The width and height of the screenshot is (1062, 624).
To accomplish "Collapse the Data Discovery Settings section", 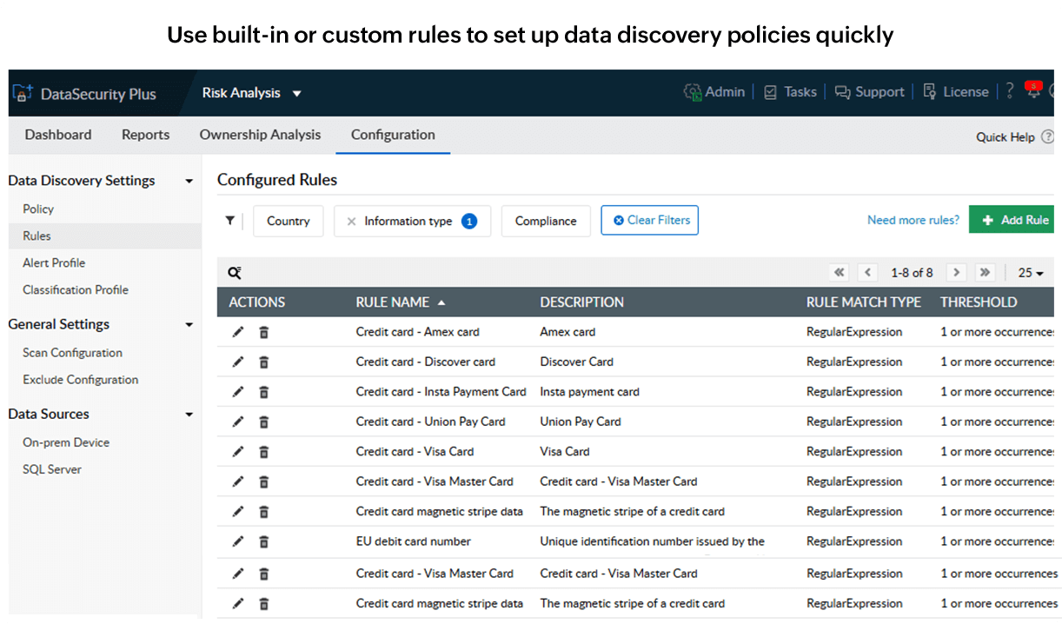I will [x=189, y=181].
